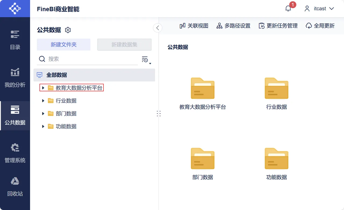Expand the 部门数据 tree arrow

pyautogui.click(x=43, y=113)
